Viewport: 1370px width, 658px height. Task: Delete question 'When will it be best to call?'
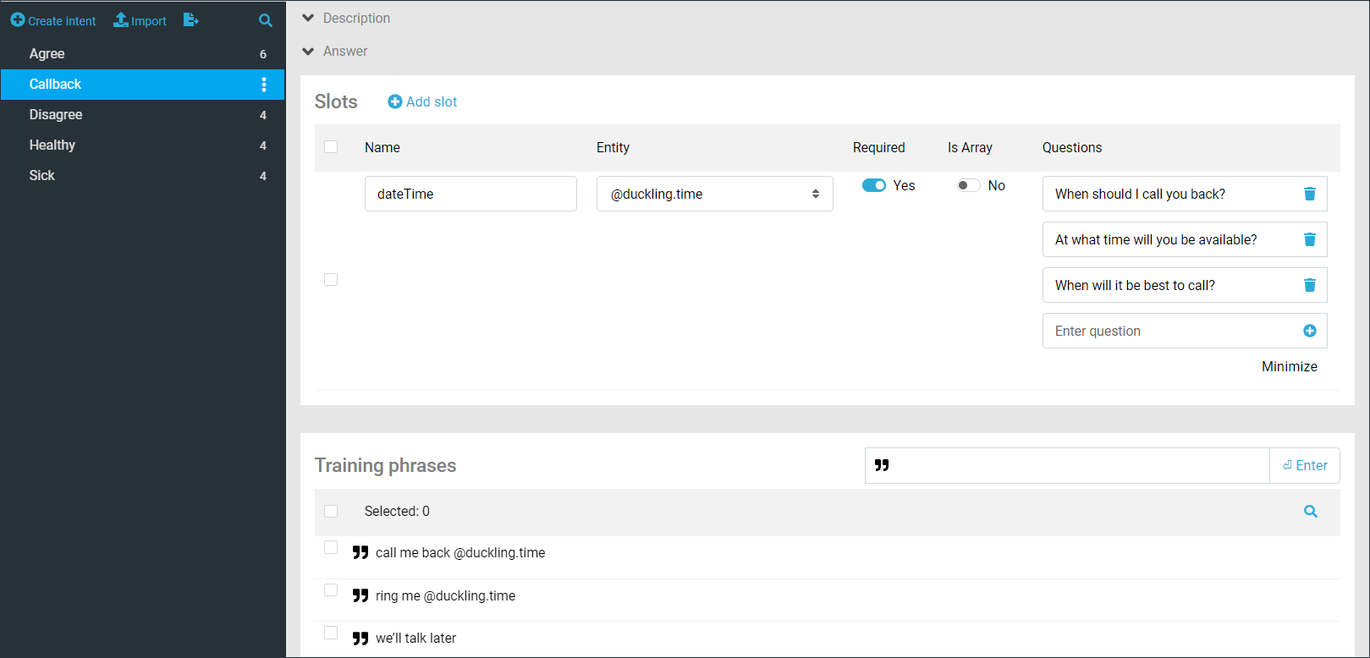click(1309, 285)
